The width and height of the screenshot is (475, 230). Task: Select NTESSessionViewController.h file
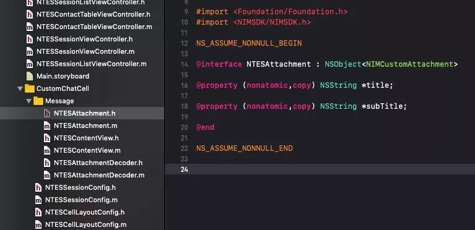pos(84,39)
